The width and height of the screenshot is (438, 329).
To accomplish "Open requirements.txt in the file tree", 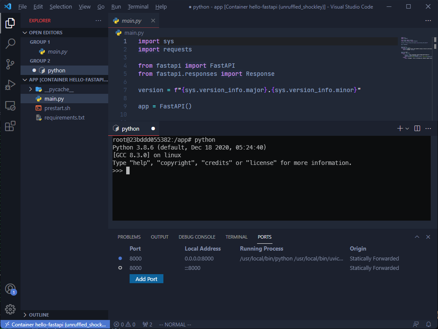I will tap(64, 118).
